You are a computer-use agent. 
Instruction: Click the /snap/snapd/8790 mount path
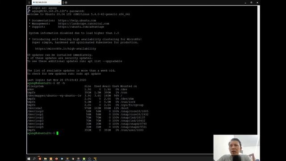coord(134,124)
